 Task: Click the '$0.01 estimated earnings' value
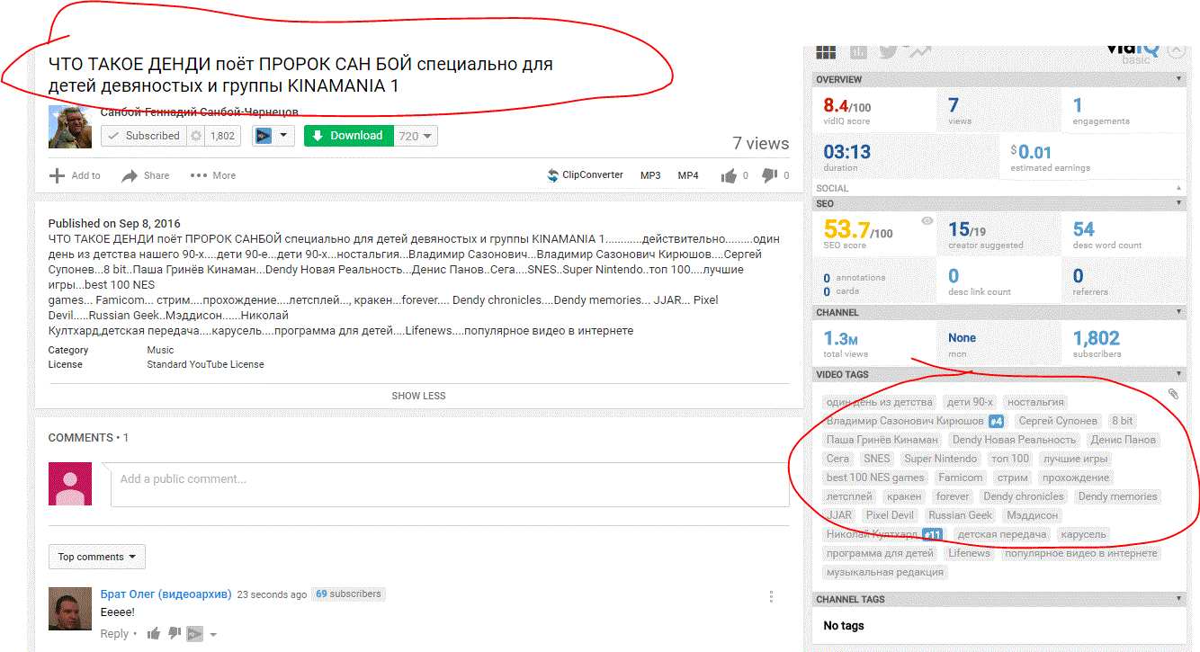tap(1051, 157)
